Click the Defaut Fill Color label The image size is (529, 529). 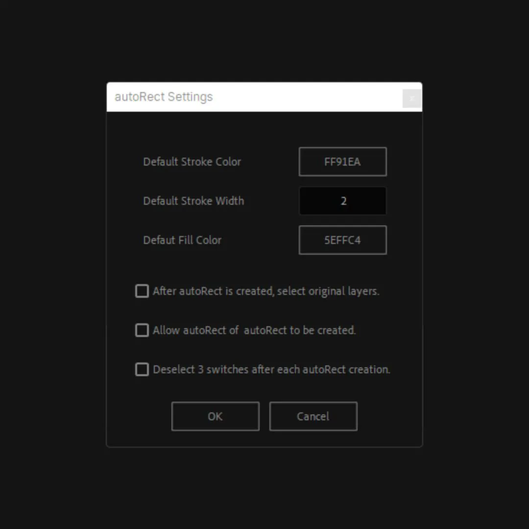182,240
